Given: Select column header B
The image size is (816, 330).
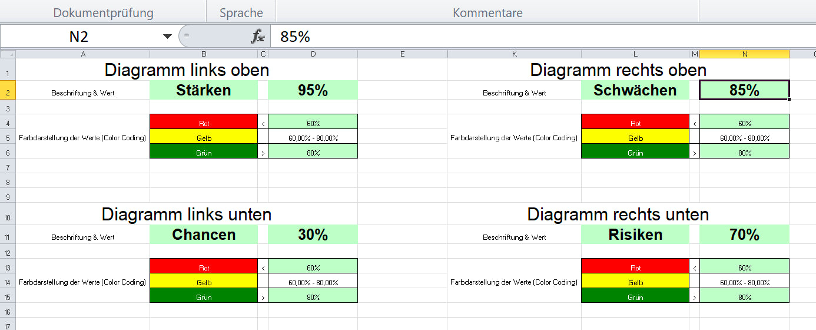Looking at the screenshot, I should (203, 54).
